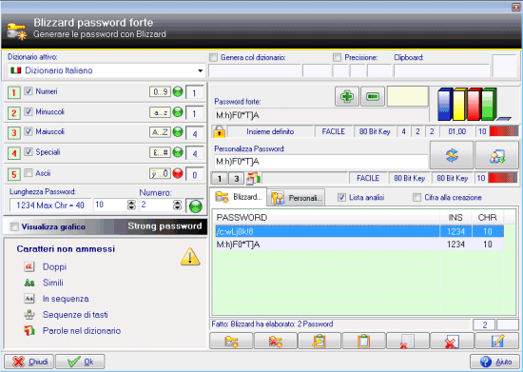Click the tab button labeled 3

pyautogui.click(x=236, y=179)
